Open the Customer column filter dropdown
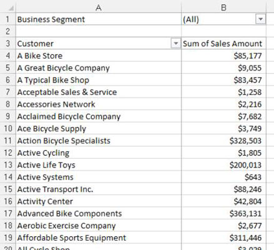The height and width of the screenshot is (250, 274). 176,44
